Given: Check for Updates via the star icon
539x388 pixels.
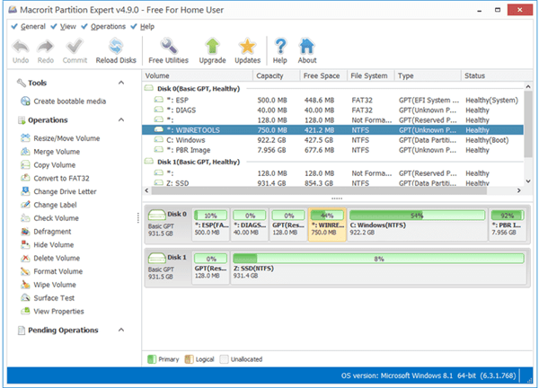Looking at the screenshot, I should tap(248, 47).
